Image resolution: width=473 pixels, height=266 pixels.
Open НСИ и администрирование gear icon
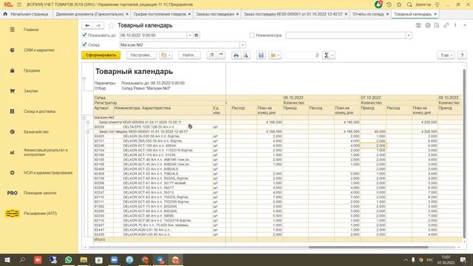[12, 173]
